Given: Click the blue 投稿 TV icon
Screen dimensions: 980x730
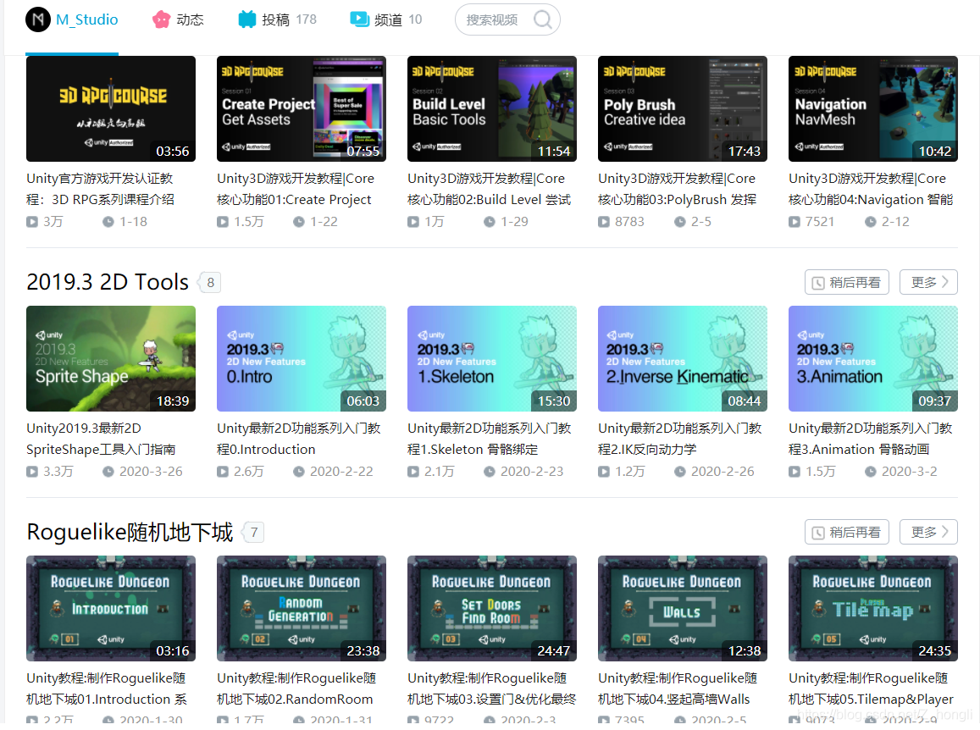Looking at the screenshot, I should click(x=246, y=20).
